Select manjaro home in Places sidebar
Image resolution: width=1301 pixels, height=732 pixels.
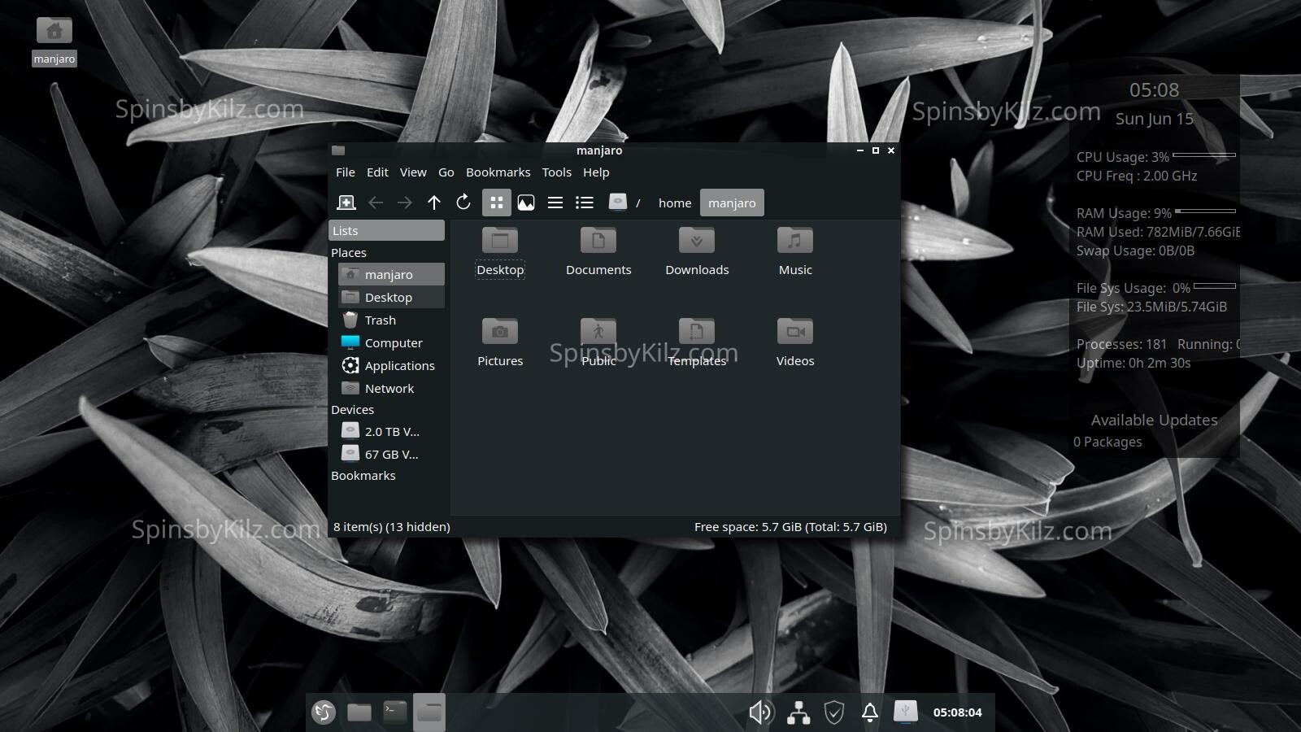pos(391,274)
